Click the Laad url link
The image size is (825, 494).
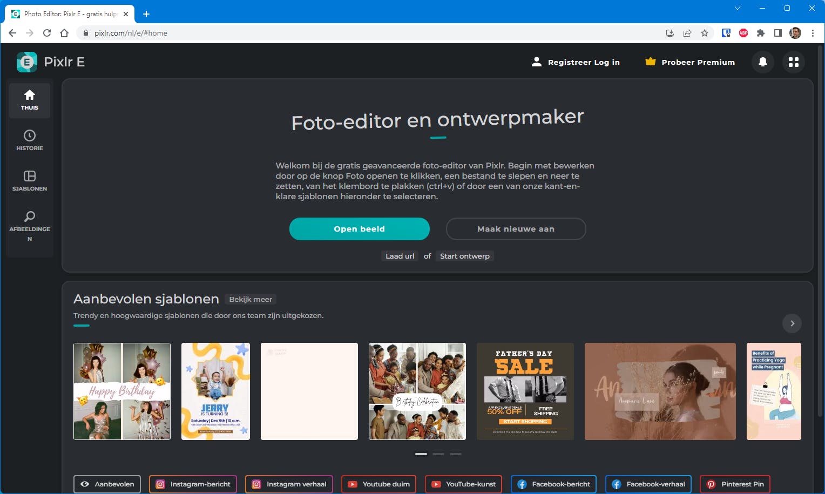click(400, 256)
